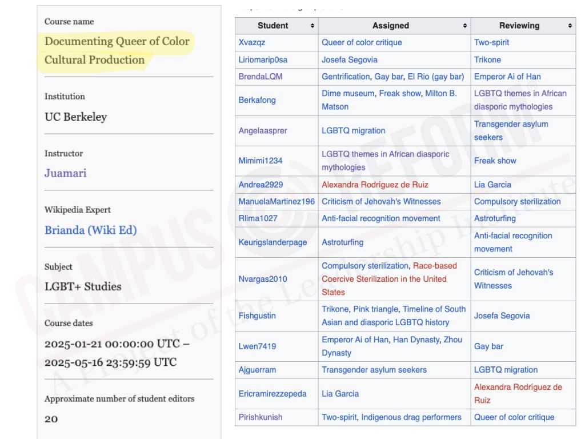
Task: Open instructor Juamari's profile link
Action: [66, 173]
